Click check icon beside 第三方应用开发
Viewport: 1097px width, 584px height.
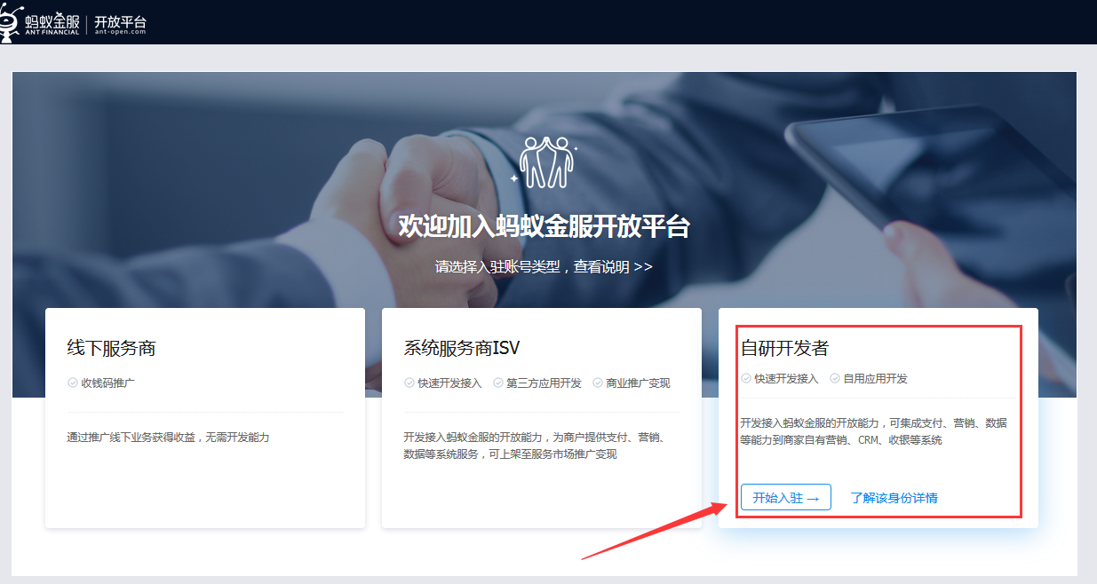(x=498, y=383)
